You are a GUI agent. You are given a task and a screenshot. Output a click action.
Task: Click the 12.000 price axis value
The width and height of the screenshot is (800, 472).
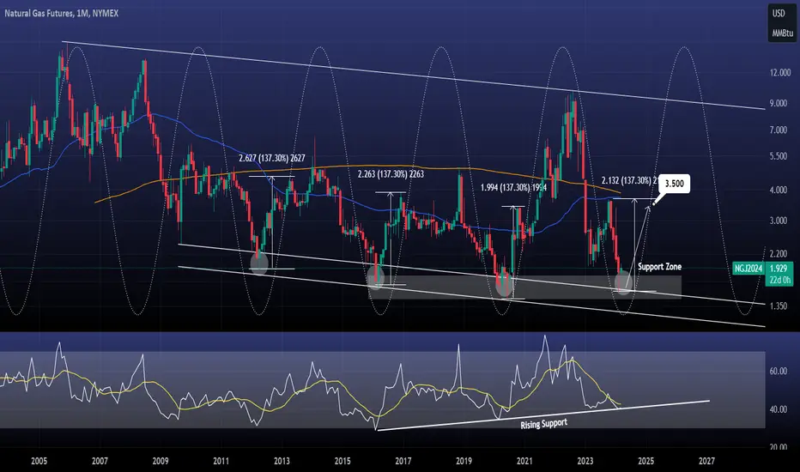point(780,72)
